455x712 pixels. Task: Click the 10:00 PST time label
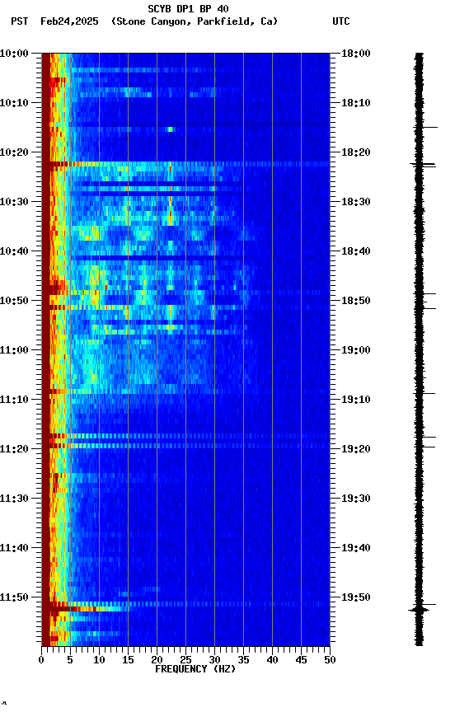tap(14, 54)
